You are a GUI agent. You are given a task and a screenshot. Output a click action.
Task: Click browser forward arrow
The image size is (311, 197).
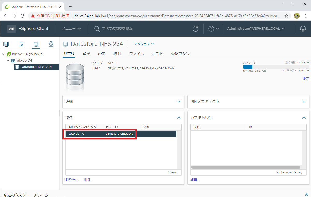pyautogui.click(x=14, y=16)
